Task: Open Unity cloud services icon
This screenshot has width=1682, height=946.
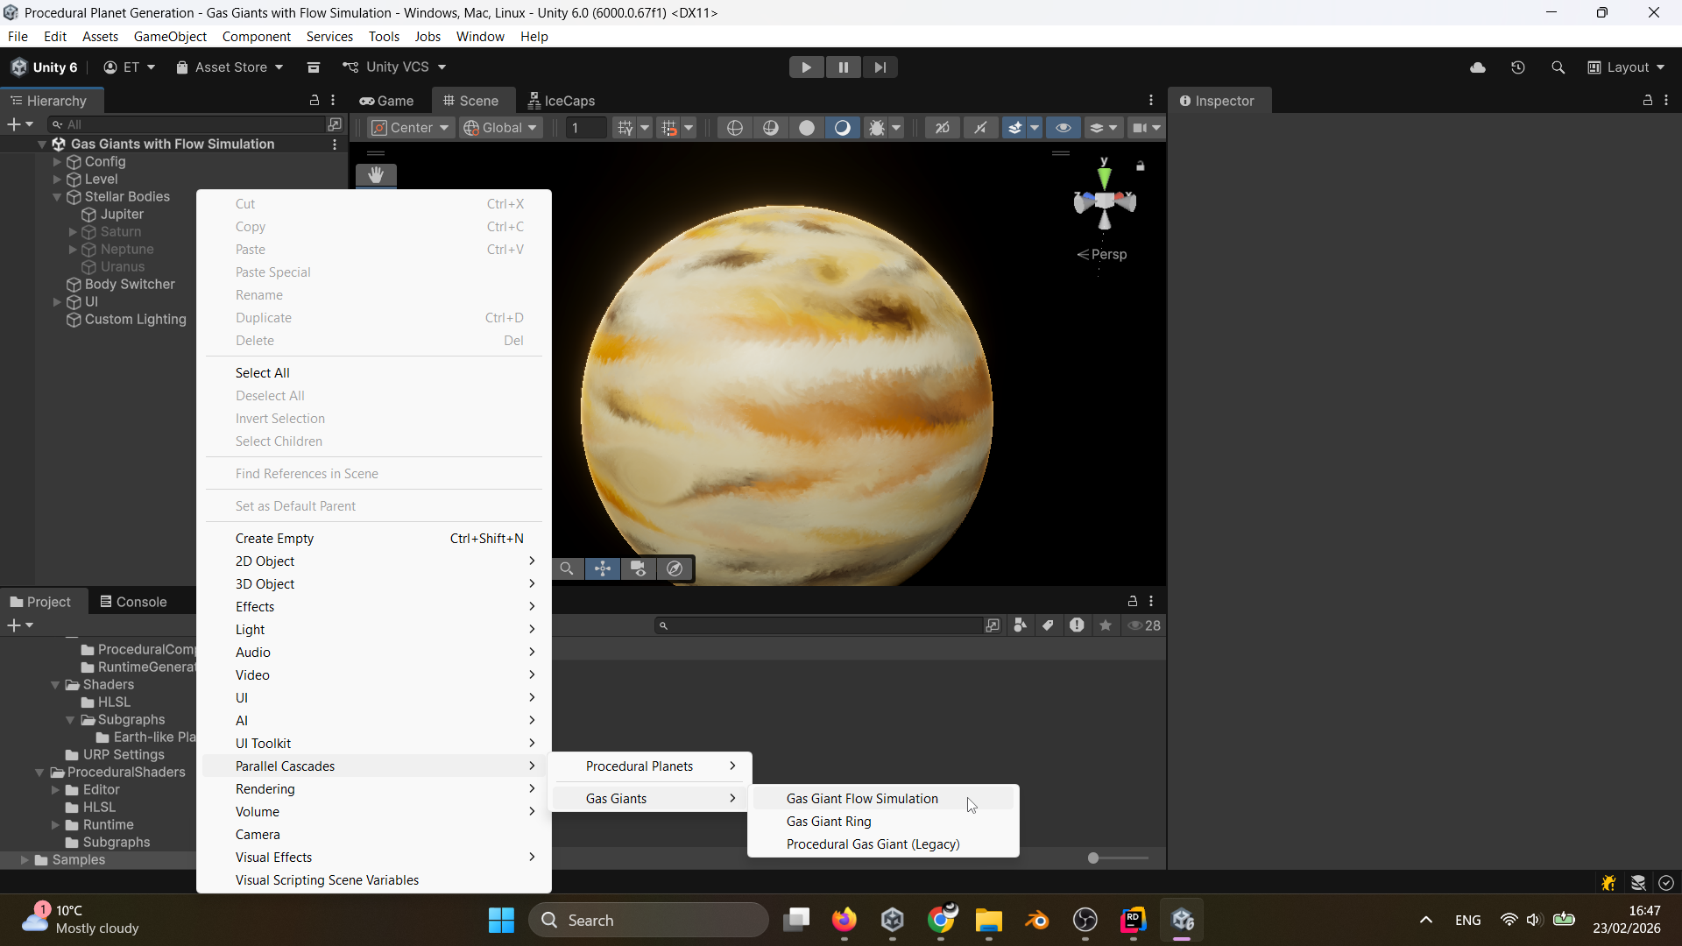Action: [1478, 67]
